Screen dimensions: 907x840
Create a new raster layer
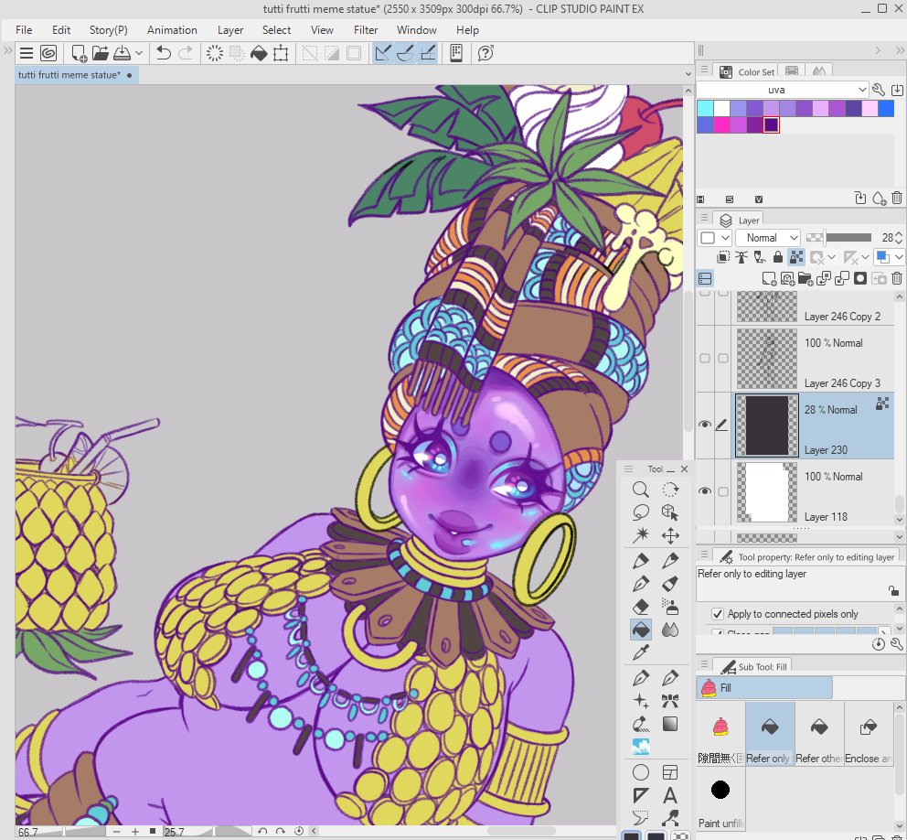771,278
